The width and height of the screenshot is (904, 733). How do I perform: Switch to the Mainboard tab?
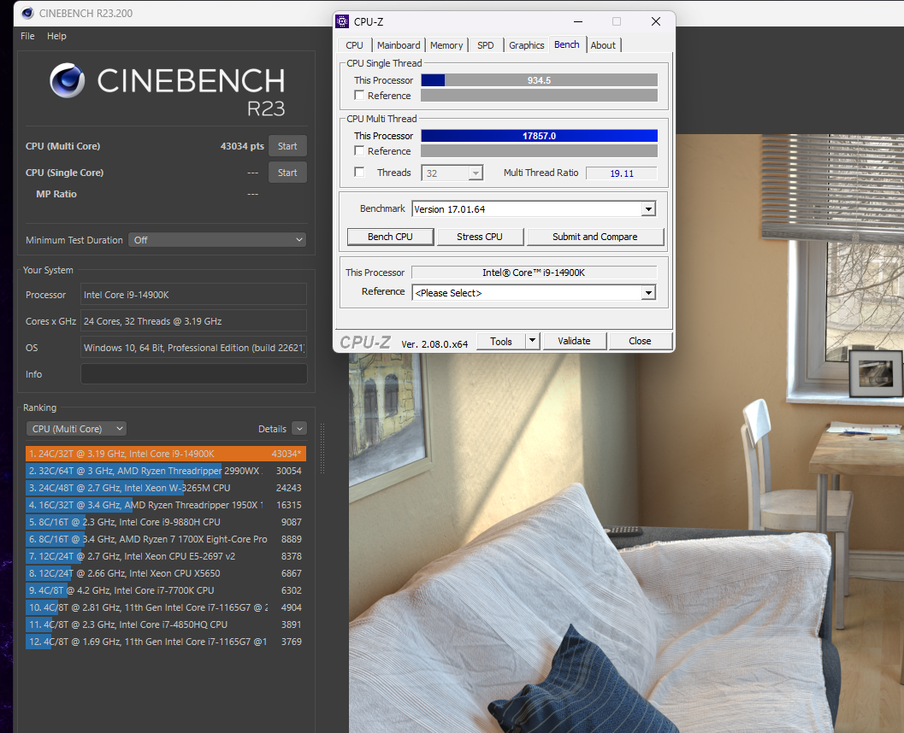pos(399,45)
